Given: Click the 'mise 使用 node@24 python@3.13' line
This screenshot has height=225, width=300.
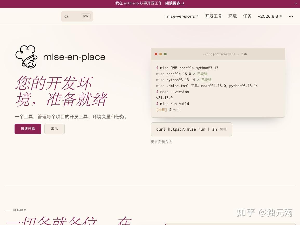Looking at the screenshot, I should point(187,68).
